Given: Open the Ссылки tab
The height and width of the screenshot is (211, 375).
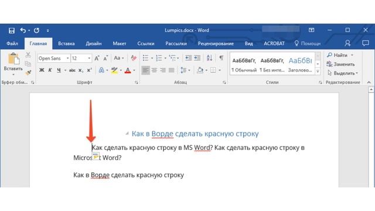Looking at the screenshot, I should (x=146, y=43).
